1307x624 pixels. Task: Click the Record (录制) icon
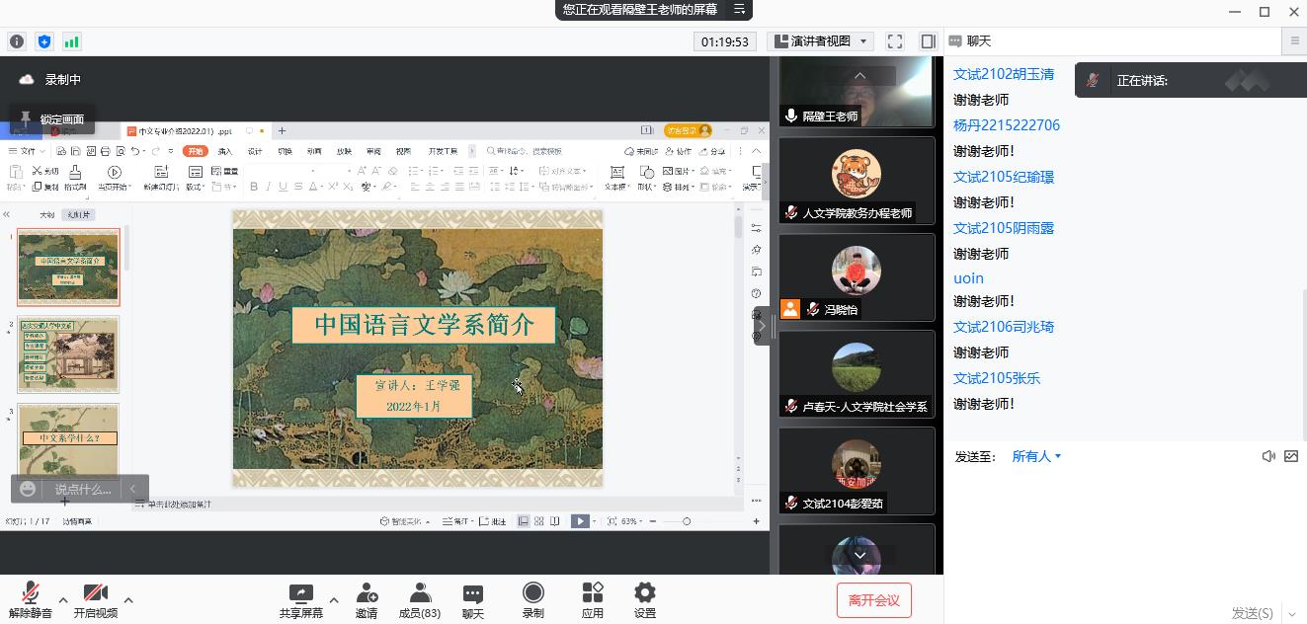(532, 593)
